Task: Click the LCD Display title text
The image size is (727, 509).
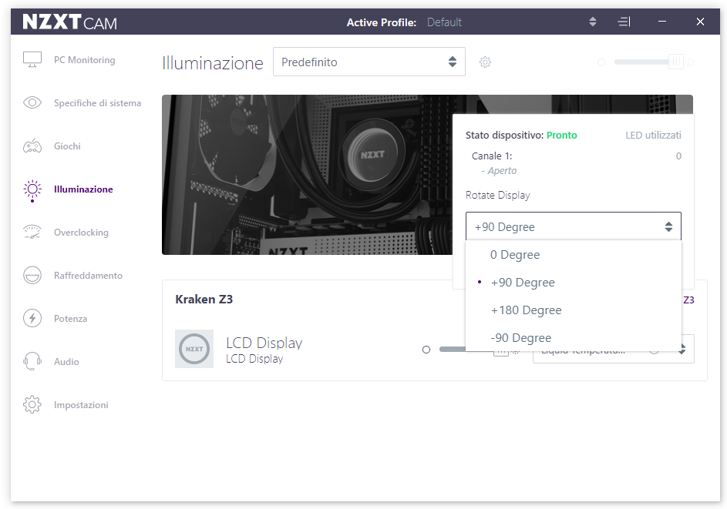Action: (x=264, y=343)
